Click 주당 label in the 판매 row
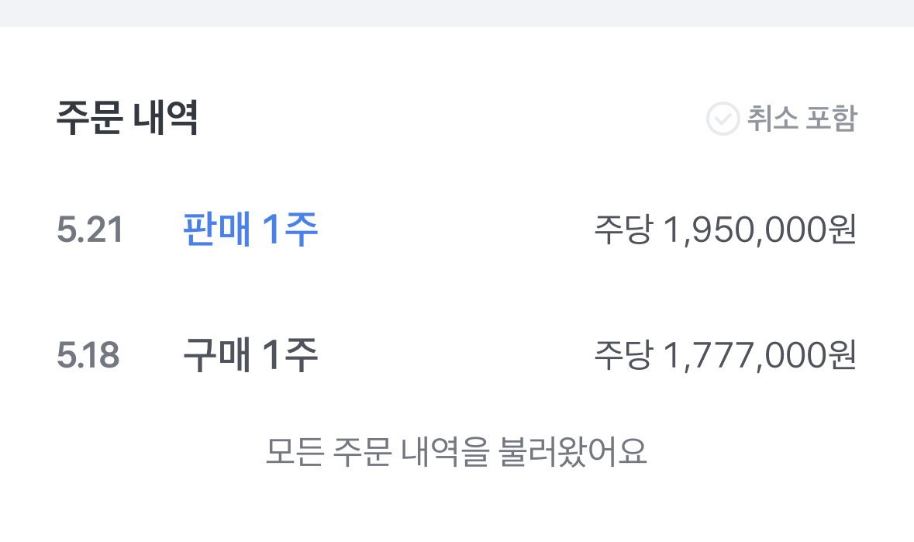 coord(623,230)
